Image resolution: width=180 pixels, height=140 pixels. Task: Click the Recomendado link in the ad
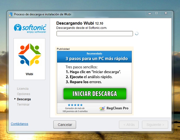pyautogui.click(x=94, y=54)
